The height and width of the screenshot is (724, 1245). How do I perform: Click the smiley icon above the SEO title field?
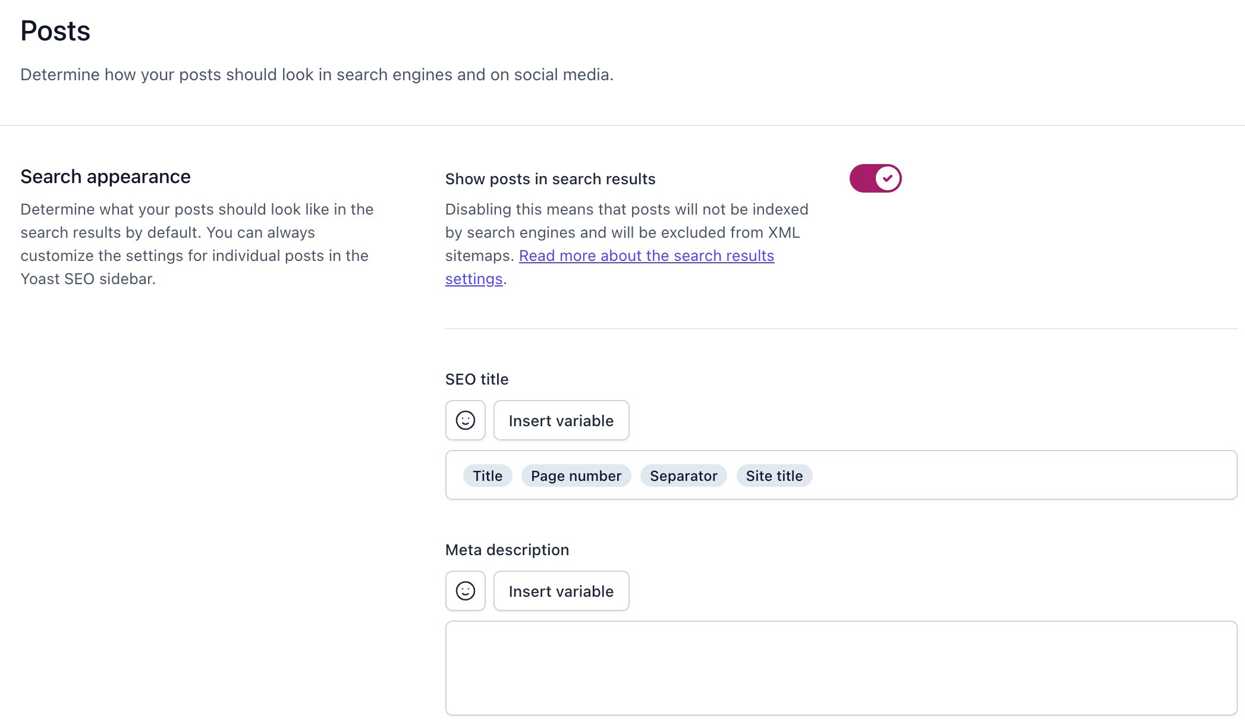click(465, 420)
